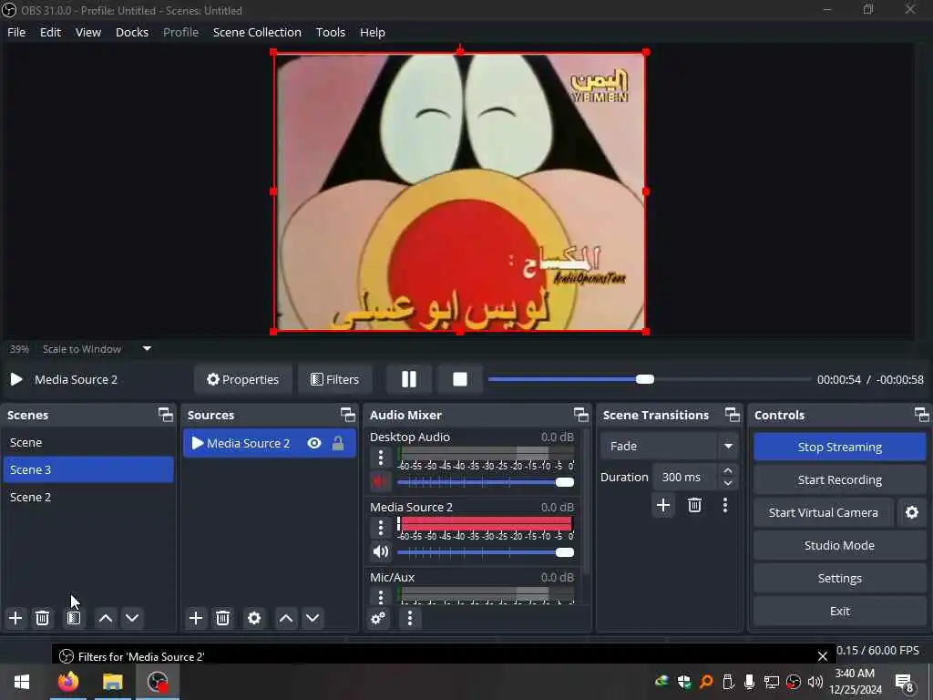Adjust Desktop Audio volume slider

[x=486, y=482]
